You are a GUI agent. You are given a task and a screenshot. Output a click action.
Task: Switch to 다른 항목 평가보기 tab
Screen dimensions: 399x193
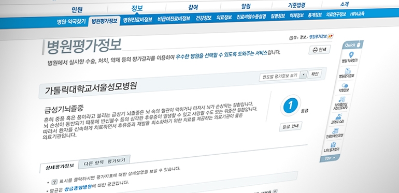[x=105, y=161]
